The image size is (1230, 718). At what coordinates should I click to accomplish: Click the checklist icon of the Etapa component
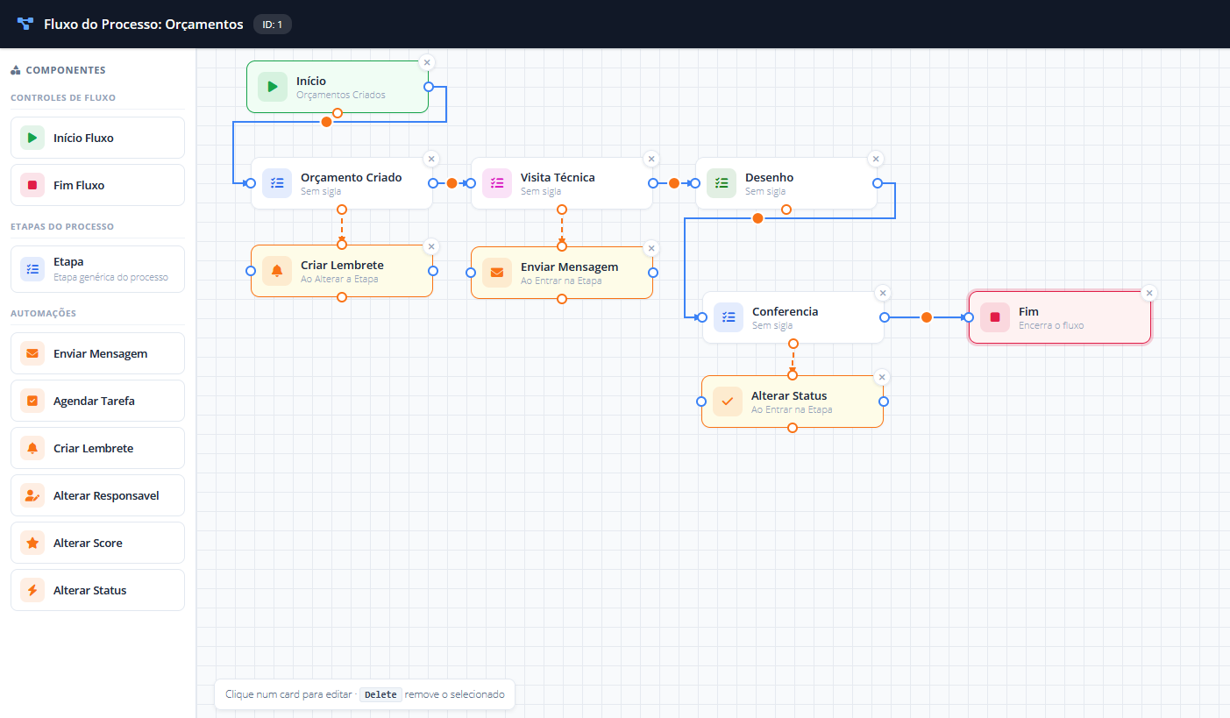point(32,269)
